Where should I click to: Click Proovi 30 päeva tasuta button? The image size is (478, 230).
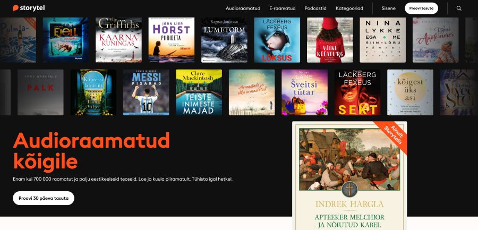[43, 198]
